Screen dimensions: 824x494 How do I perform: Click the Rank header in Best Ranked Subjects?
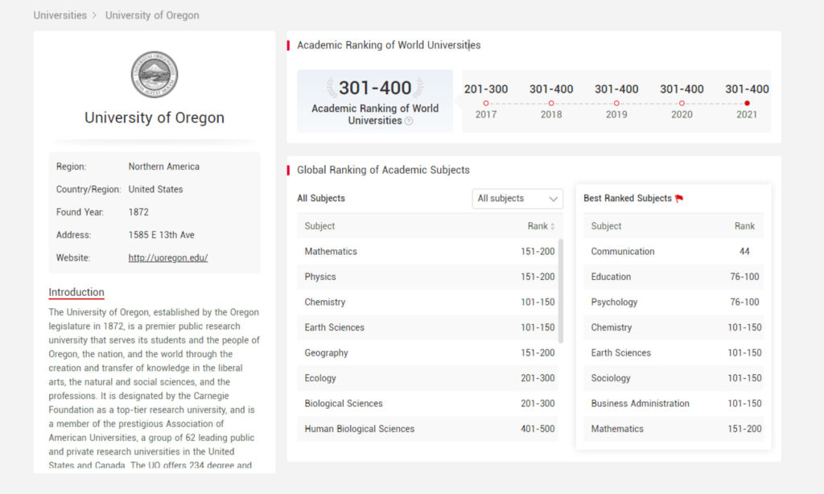pyautogui.click(x=744, y=226)
